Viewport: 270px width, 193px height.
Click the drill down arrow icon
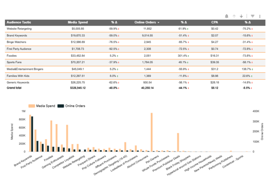(x=241, y=16)
